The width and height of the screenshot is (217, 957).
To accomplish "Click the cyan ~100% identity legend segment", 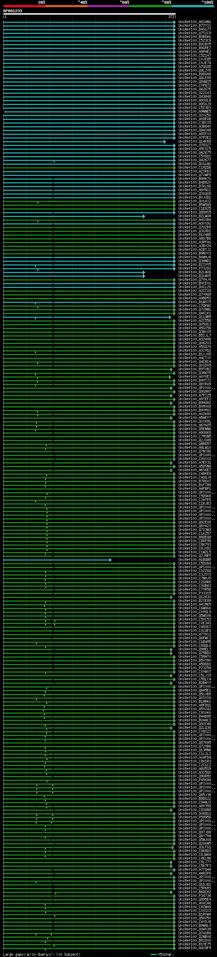I will click(x=193, y=6).
